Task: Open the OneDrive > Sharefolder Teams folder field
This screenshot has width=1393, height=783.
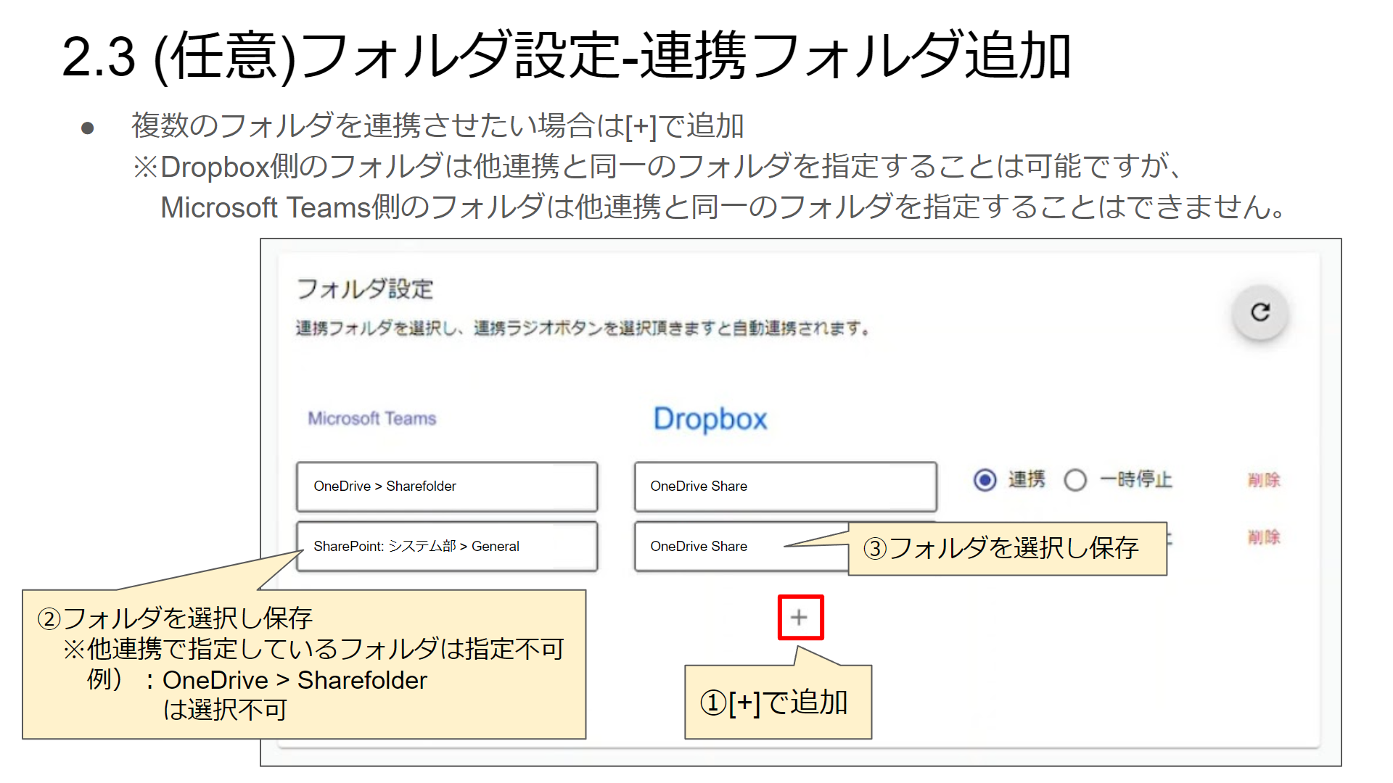Action: [x=447, y=486]
